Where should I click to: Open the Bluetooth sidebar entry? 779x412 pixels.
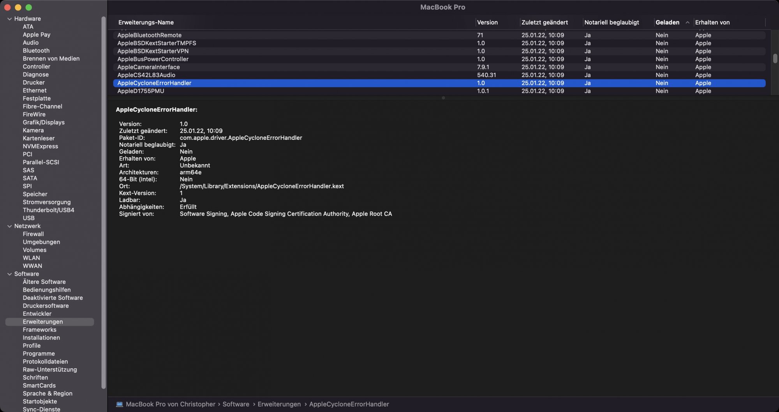coord(36,51)
